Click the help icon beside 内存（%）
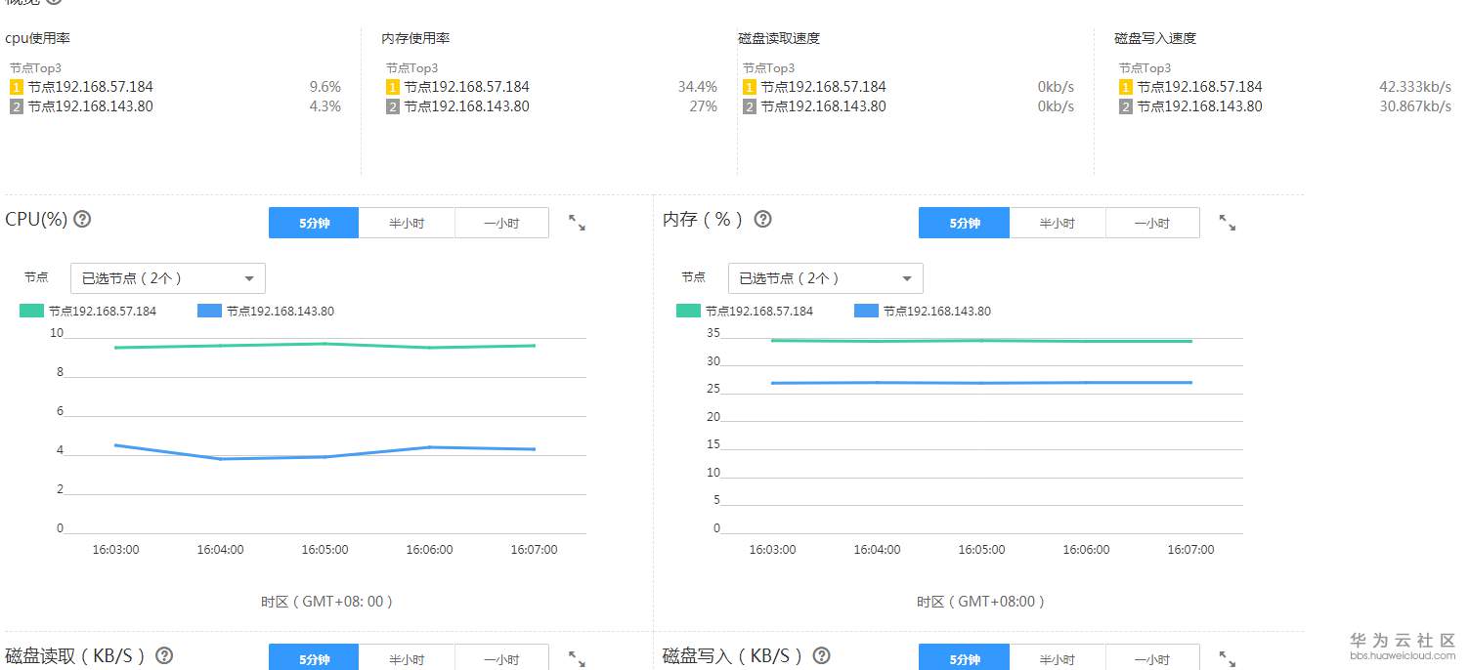 click(763, 219)
